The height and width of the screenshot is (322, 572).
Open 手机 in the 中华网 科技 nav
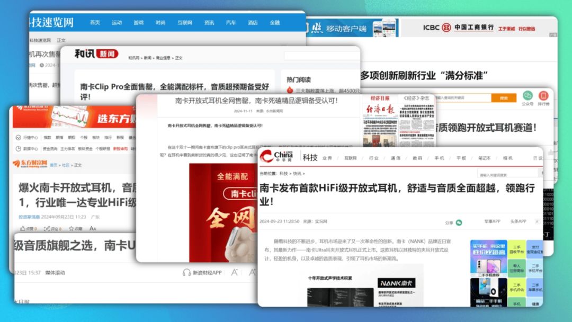(439, 158)
